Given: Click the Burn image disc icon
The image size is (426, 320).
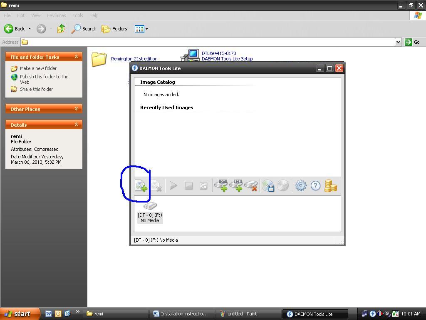Looking at the screenshot, I should [x=283, y=186].
